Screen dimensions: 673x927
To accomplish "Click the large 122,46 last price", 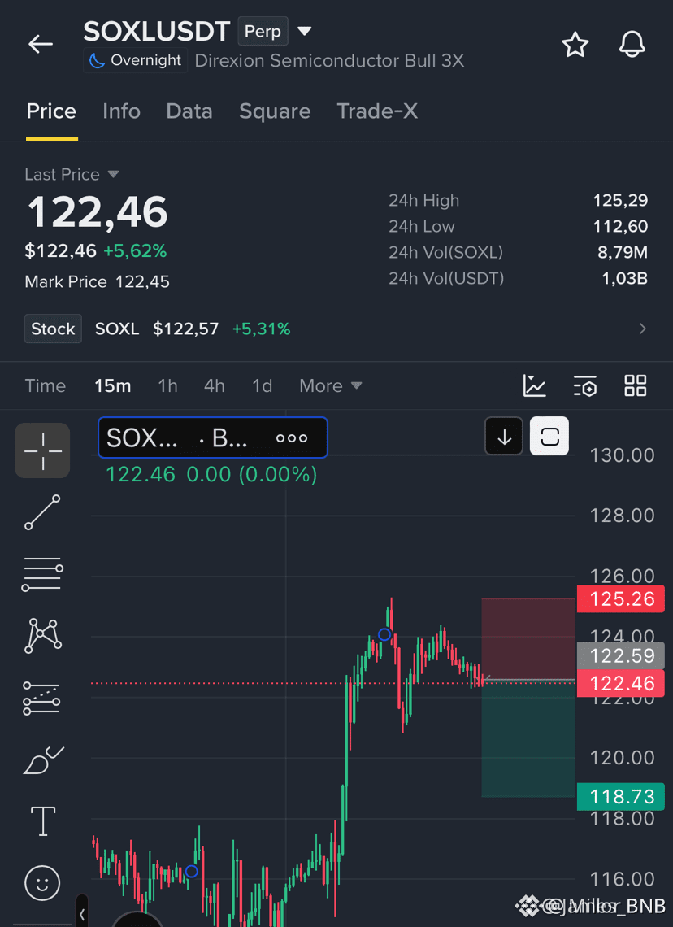I will (98, 212).
